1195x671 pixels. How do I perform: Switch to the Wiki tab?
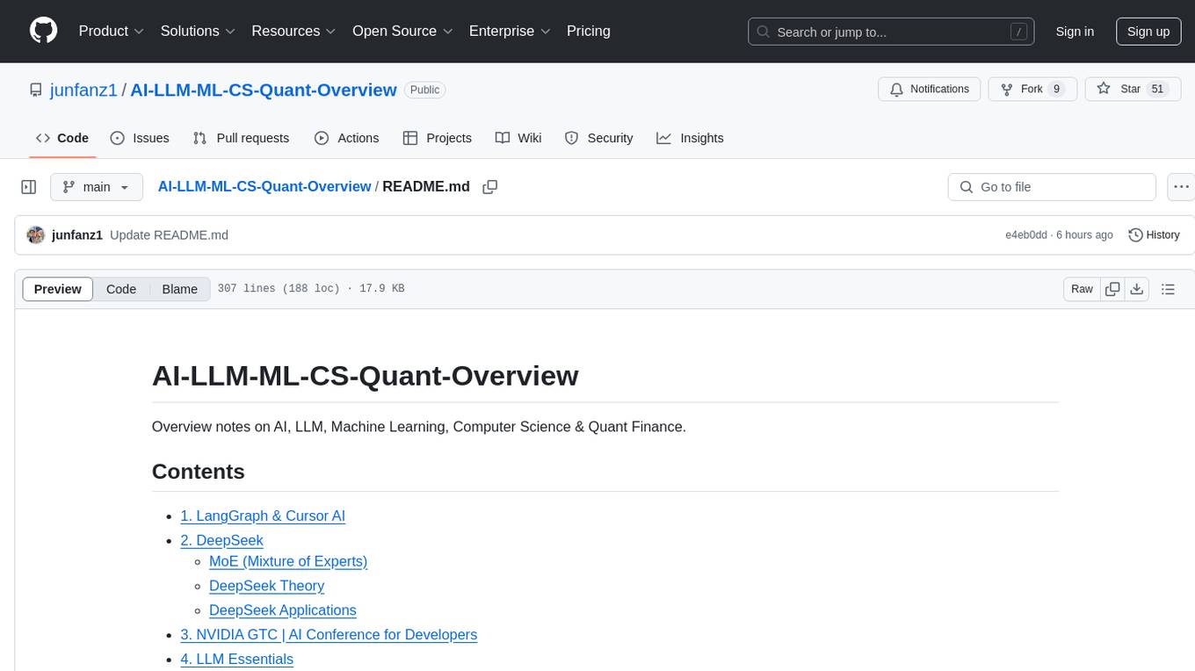pyautogui.click(x=518, y=138)
